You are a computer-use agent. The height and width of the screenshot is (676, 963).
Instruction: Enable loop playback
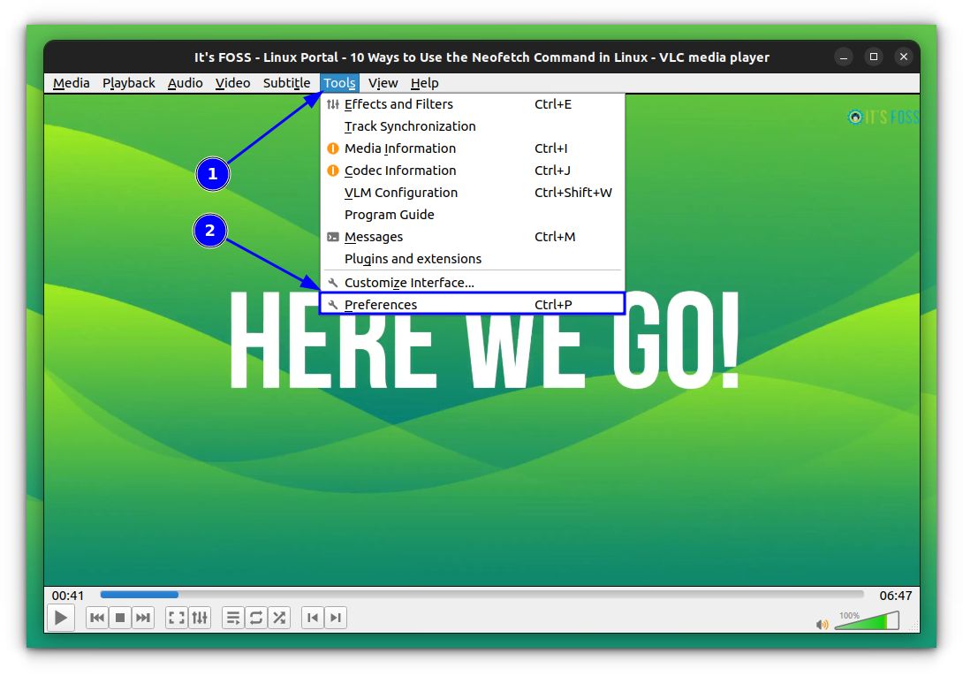point(256,618)
